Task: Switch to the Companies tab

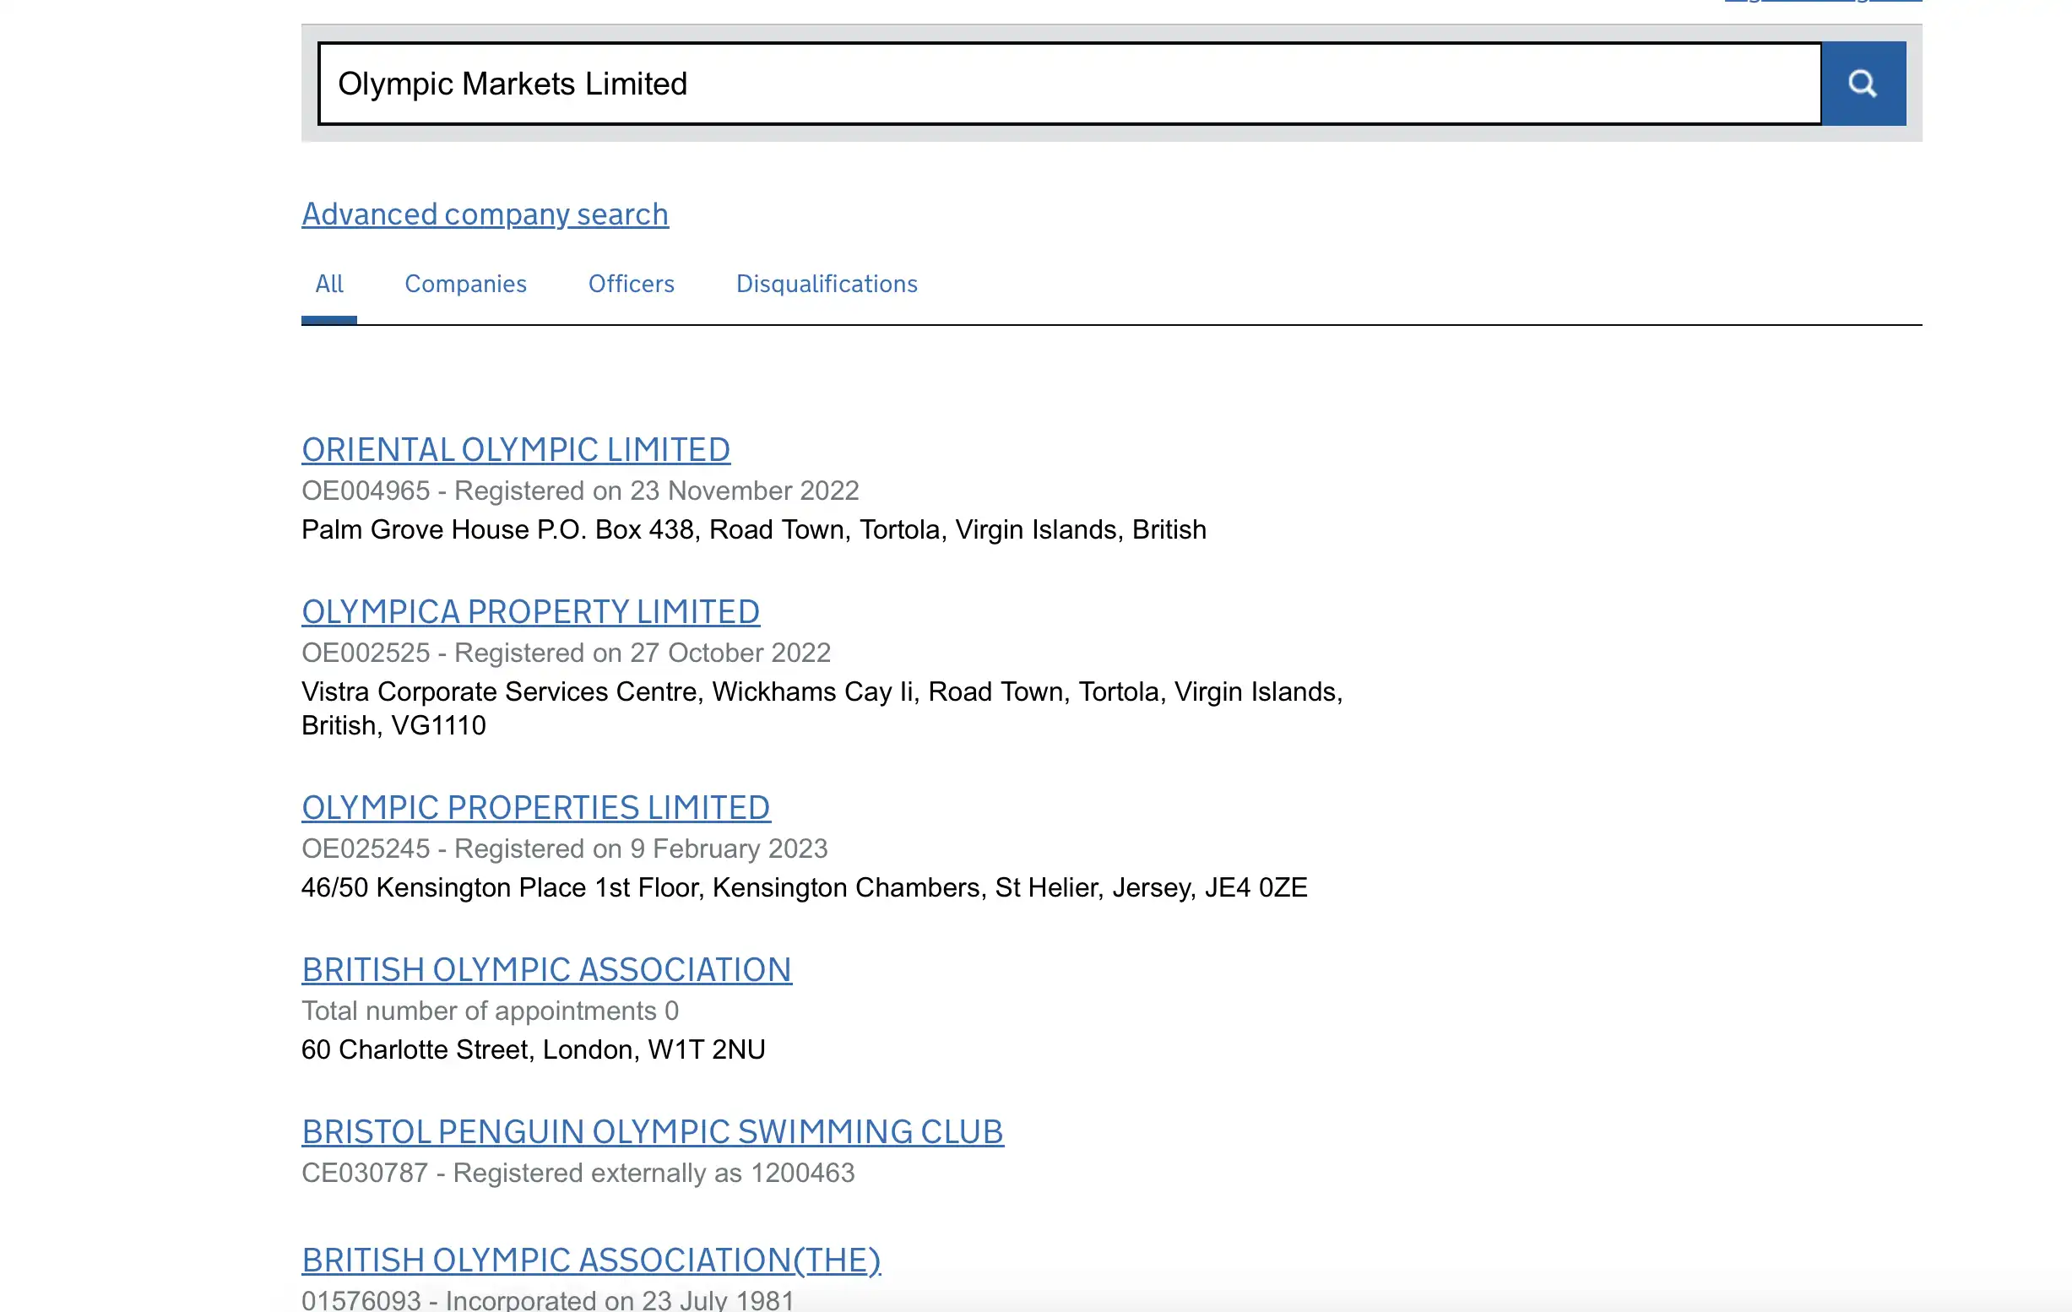Action: [x=465, y=284]
